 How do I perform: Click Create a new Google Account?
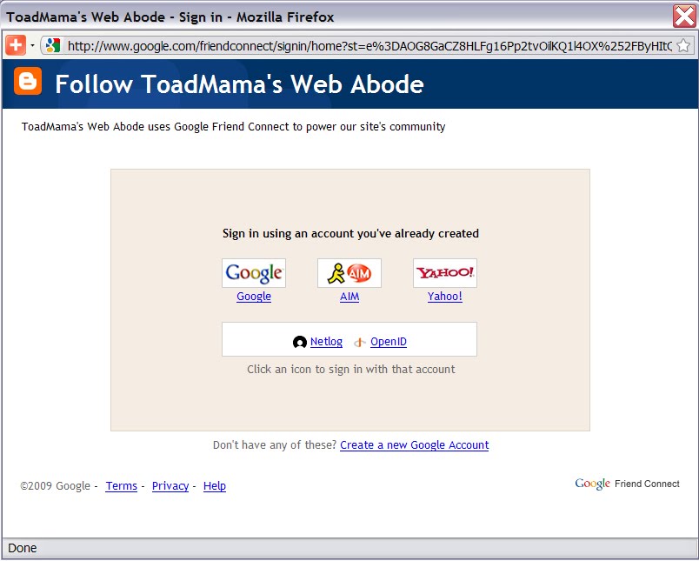click(414, 445)
